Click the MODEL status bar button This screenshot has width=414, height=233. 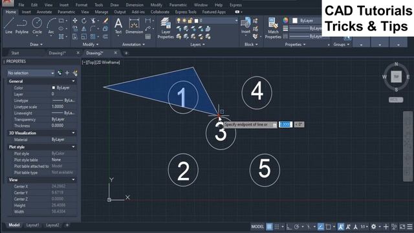[x=257, y=227]
